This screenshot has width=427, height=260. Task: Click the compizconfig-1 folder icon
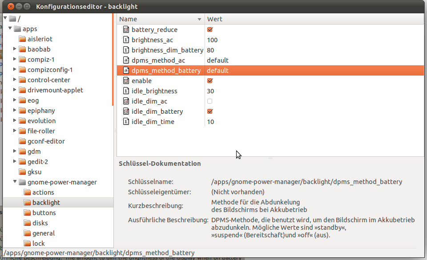22,70
